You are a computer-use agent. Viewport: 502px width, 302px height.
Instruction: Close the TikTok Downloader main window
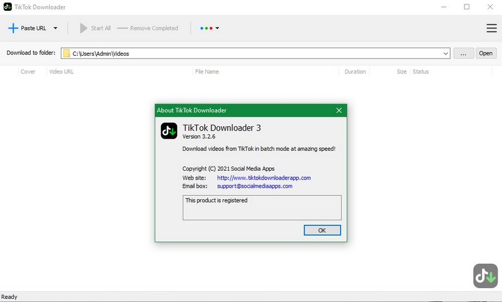(x=490, y=7)
